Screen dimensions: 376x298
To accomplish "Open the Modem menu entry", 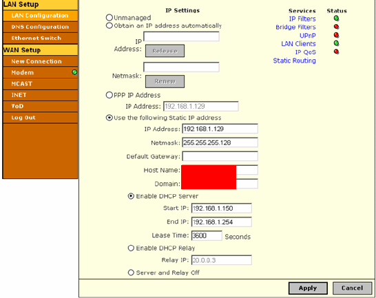I will (40, 72).
